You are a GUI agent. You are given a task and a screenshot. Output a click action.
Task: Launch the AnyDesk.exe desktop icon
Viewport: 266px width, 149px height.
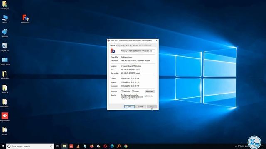(5, 117)
